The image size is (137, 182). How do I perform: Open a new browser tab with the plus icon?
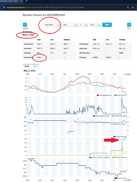[x=27, y=1]
